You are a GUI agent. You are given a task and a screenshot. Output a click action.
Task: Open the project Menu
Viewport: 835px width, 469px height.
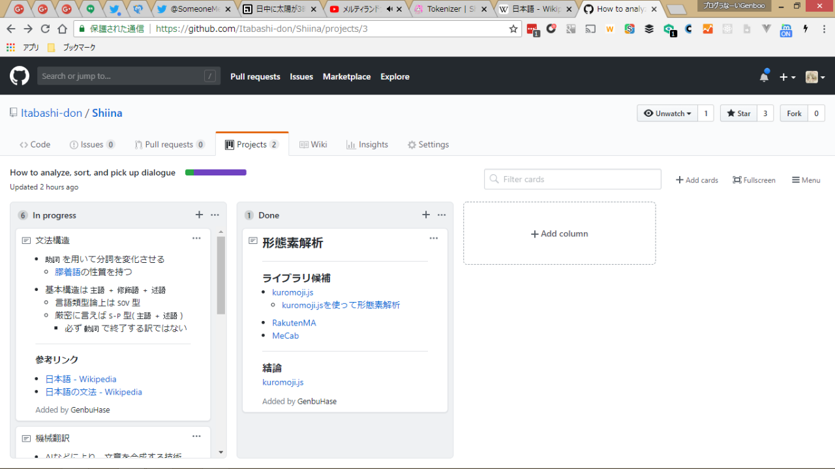click(x=806, y=180)
